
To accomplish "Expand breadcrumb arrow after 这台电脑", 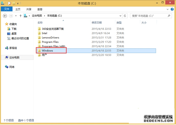I will coord(45,16).
